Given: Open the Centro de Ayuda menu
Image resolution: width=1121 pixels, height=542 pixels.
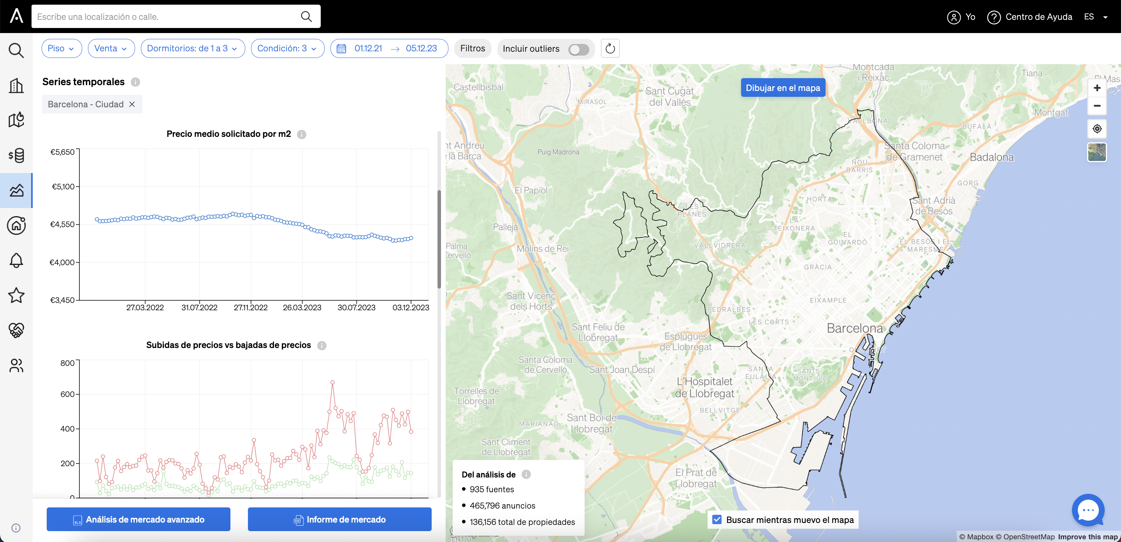Looking at the screenshot, I should pos(1029,17).
